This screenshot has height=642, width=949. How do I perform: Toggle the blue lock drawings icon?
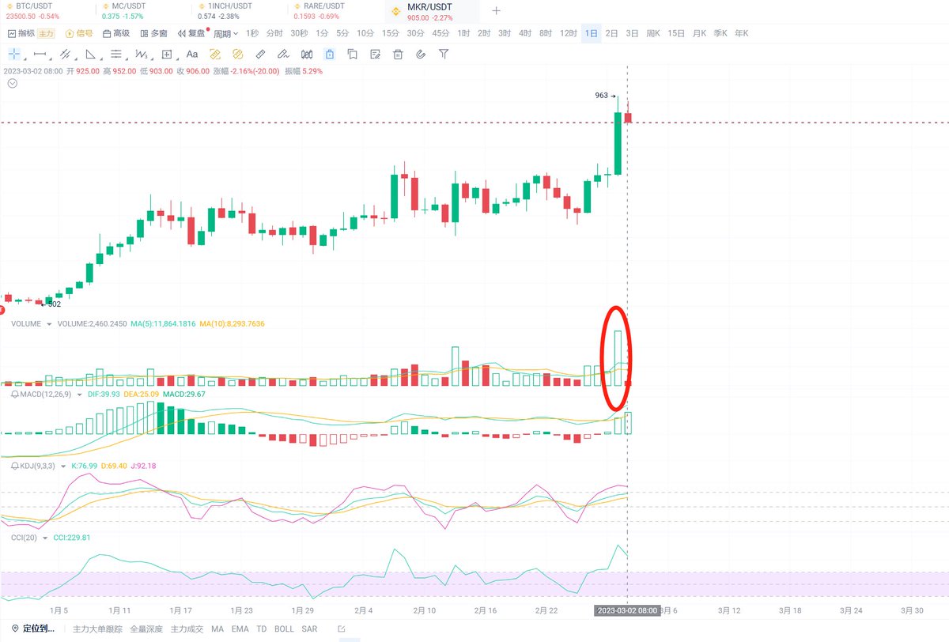point(329,54)
